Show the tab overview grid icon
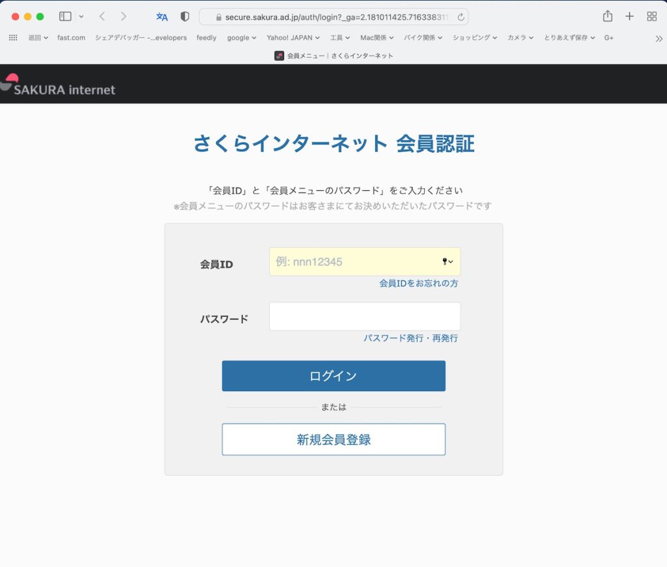 click(x=651, y=16)
